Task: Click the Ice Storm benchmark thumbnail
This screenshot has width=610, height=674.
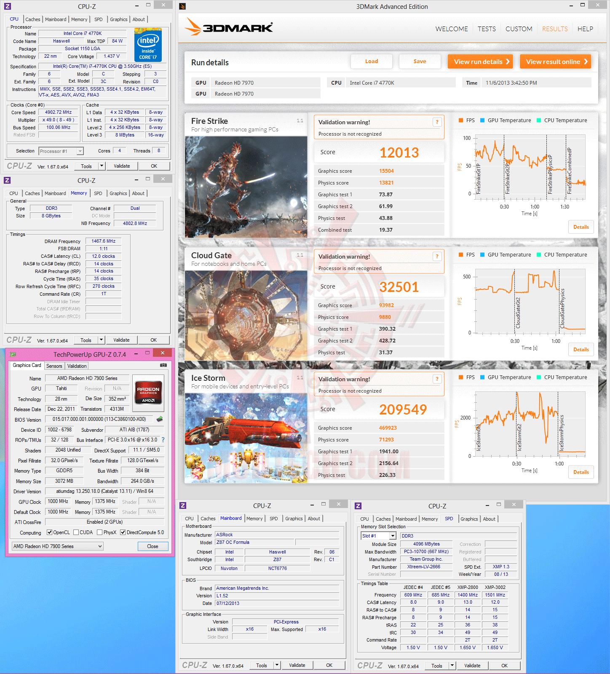Action: (x=246, y=438)
